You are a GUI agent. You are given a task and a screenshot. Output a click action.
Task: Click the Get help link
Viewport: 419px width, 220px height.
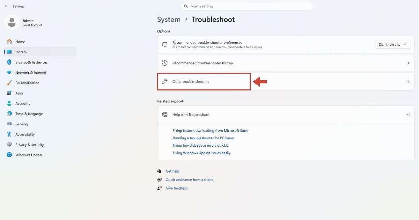pos(172,171)
